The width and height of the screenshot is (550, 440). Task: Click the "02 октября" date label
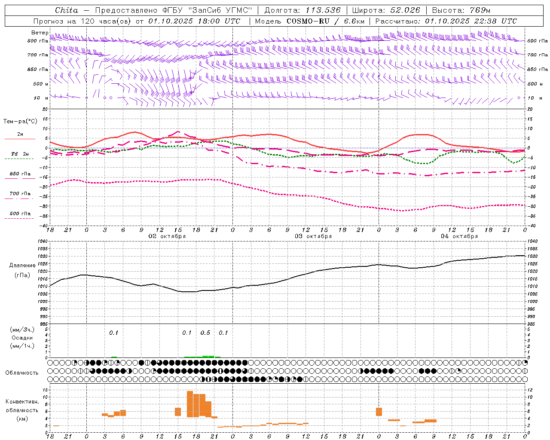click(x=167, y=236)
